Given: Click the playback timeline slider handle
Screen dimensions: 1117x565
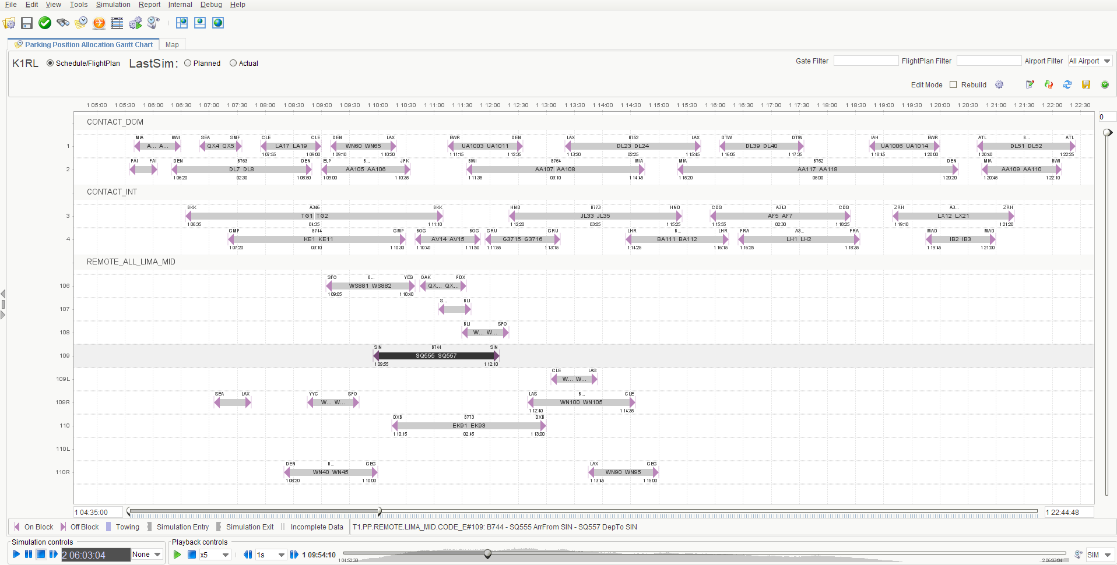Looking at the screenshot, I should (487, 554).
